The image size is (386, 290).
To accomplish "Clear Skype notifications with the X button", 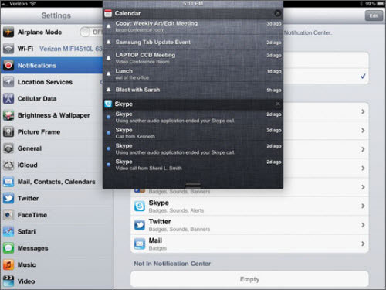I will coord(277,104).
